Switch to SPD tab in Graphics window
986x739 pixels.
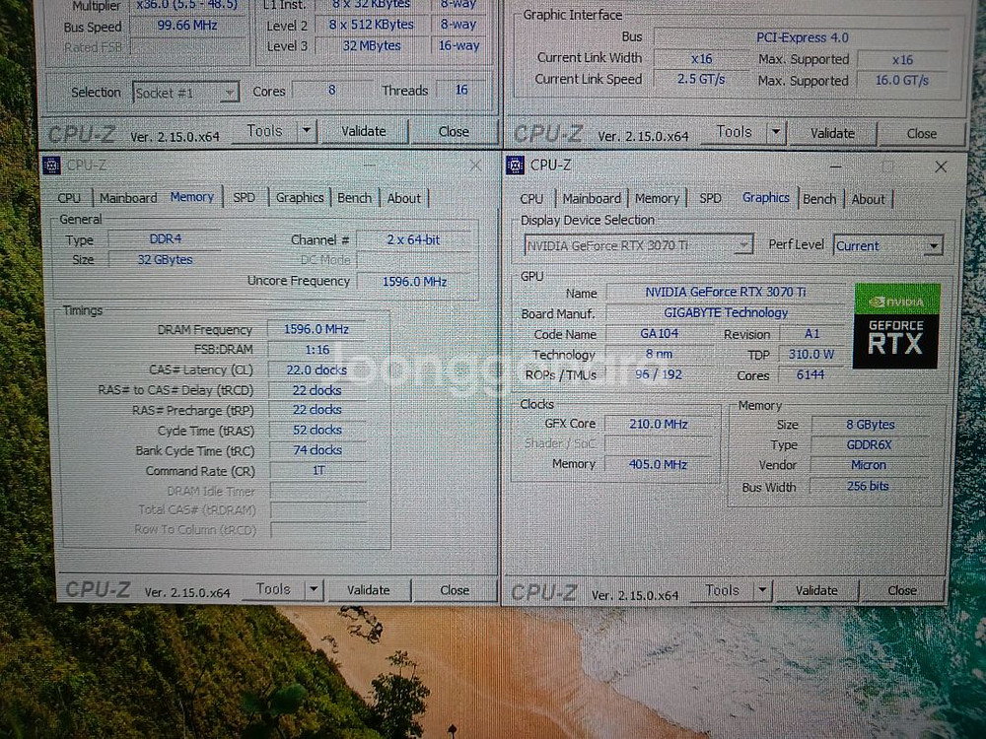tap(710, 199)
